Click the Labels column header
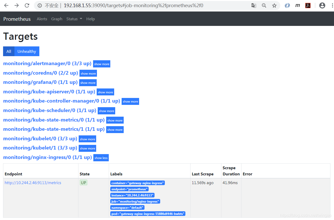The width and height of the screenshot is (334, 220). pyautogui.click(x=116, y=174)
